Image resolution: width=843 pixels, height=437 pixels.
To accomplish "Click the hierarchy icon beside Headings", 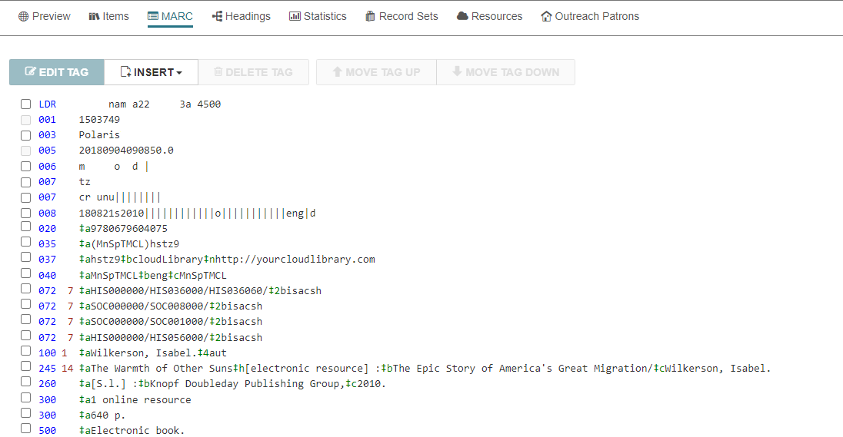I will [217, 17].
